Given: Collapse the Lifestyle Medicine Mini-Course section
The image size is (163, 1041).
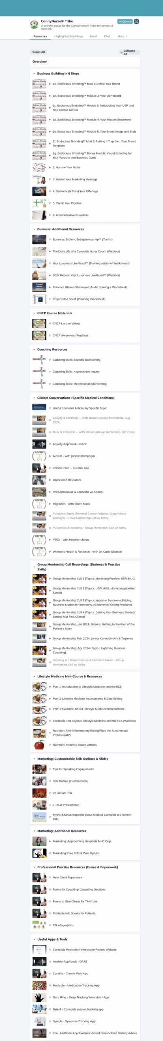Looking at the screenshot, I should pos(34,676).
